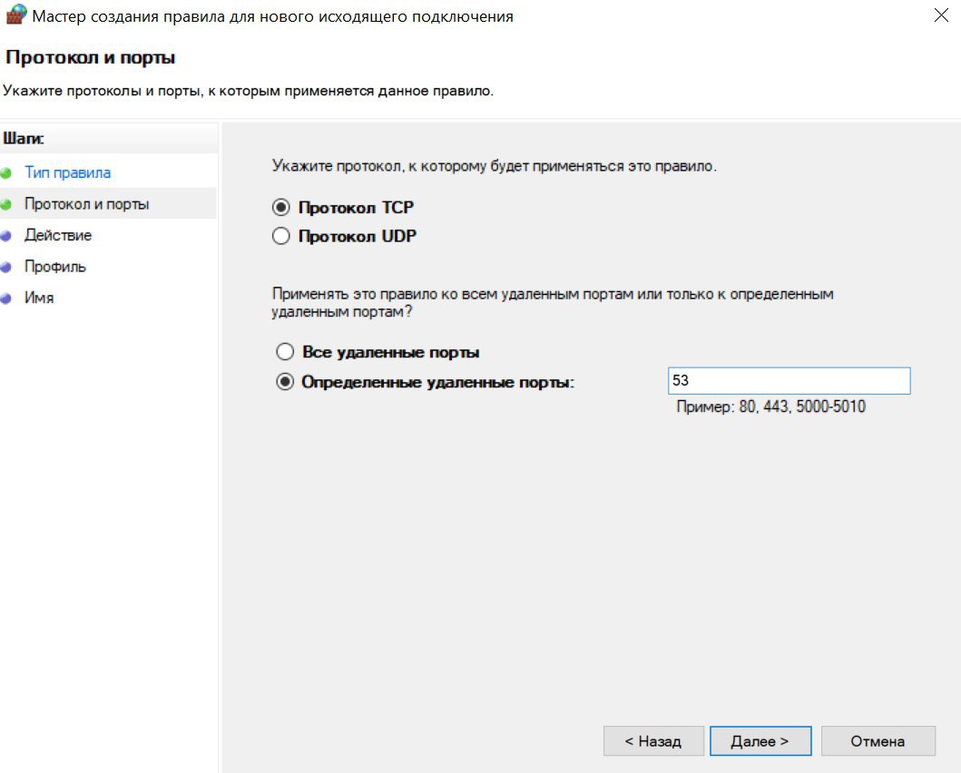Click the firewall wizard icon in title bar

(16, 15)
